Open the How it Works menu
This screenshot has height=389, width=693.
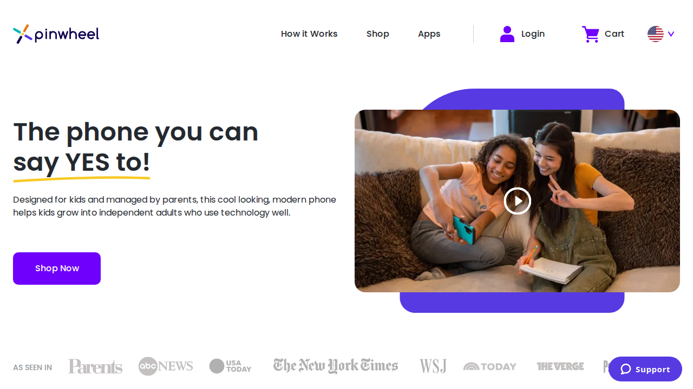pos(309,34)
